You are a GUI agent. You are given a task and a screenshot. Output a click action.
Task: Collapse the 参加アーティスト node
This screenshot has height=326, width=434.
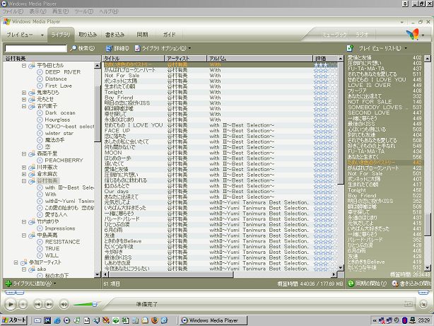pos(16,262)
